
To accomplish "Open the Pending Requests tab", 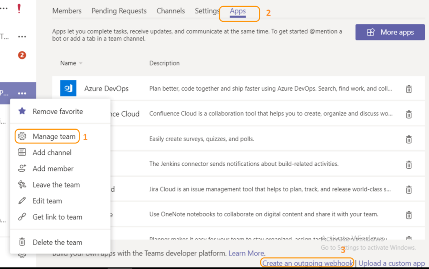I will coord(119,11).
